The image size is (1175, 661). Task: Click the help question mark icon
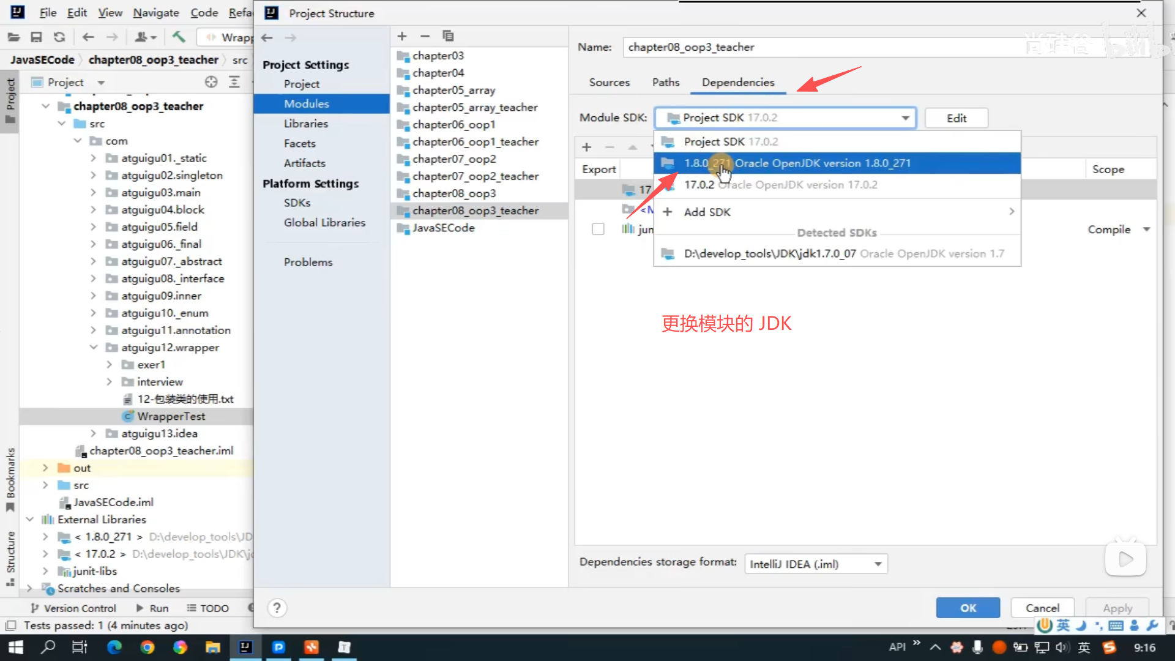click(x=277, y=608)
